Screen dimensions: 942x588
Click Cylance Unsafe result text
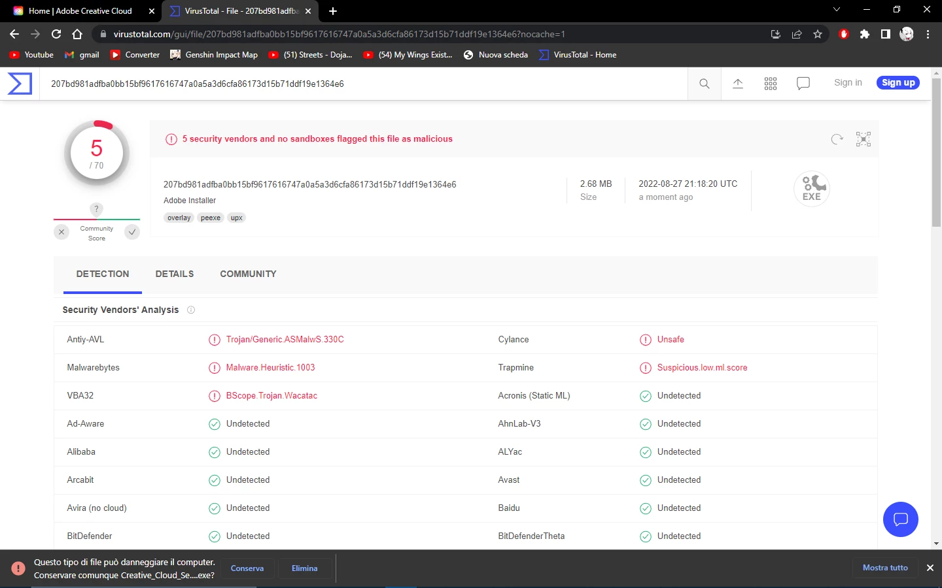click(671, 340)
